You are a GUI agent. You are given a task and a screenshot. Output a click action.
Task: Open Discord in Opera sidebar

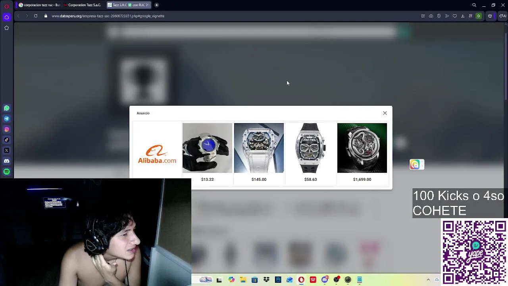[x=7, y=161]
